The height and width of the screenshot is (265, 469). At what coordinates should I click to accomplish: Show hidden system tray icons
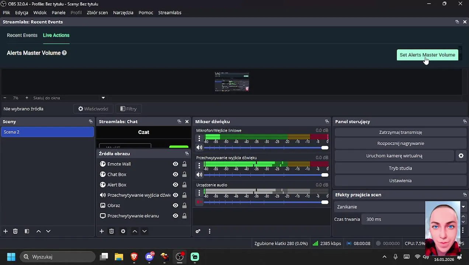point(385,257)
